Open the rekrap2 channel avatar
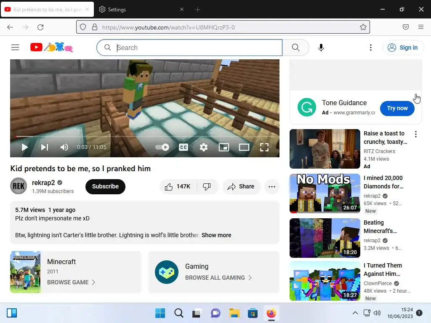This screenshot has width=431, height=323. (19, 186)
